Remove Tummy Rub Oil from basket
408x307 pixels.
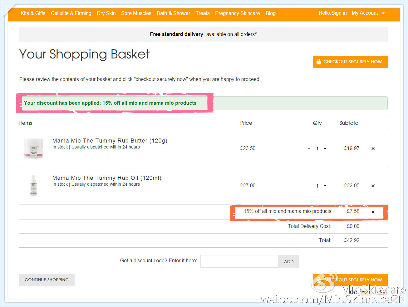click(373, 186)
